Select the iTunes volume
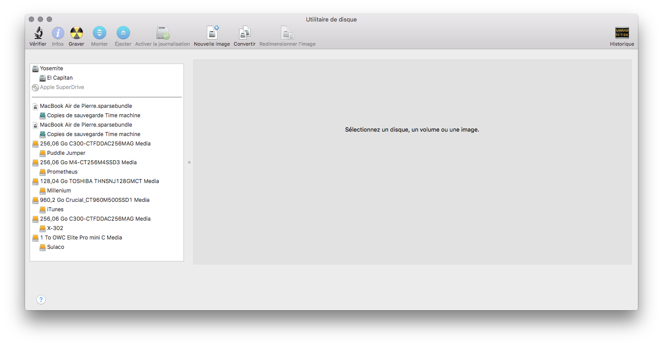 pos(55,209)
